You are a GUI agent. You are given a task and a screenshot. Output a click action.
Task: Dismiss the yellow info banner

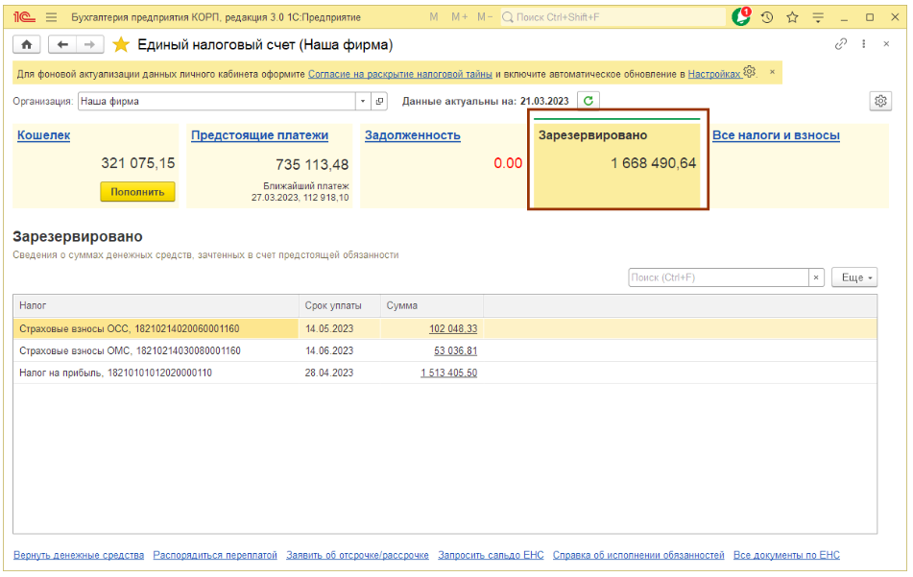(x=772, y=72)
